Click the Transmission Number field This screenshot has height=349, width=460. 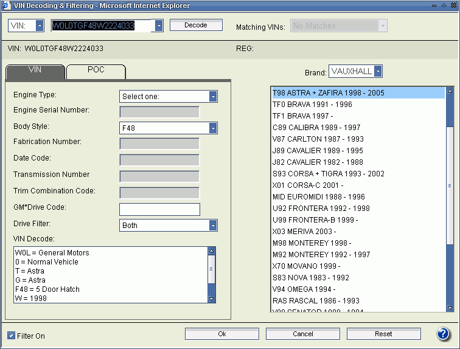159,176
